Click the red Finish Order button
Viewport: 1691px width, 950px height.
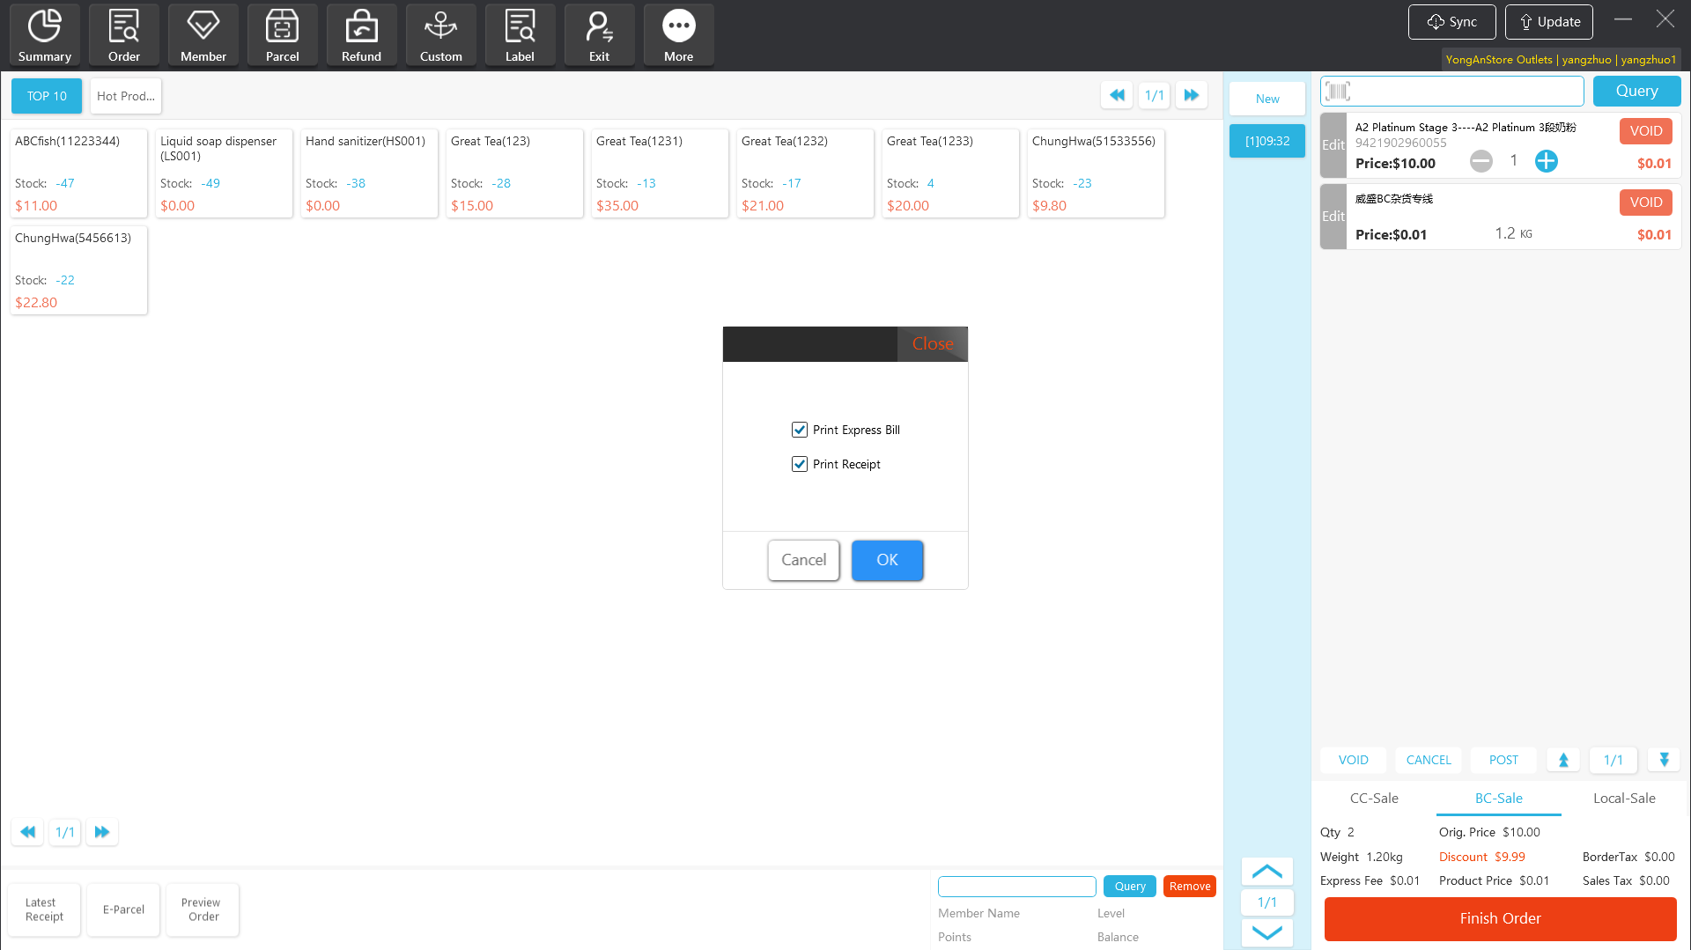(x=1500, y=918)
